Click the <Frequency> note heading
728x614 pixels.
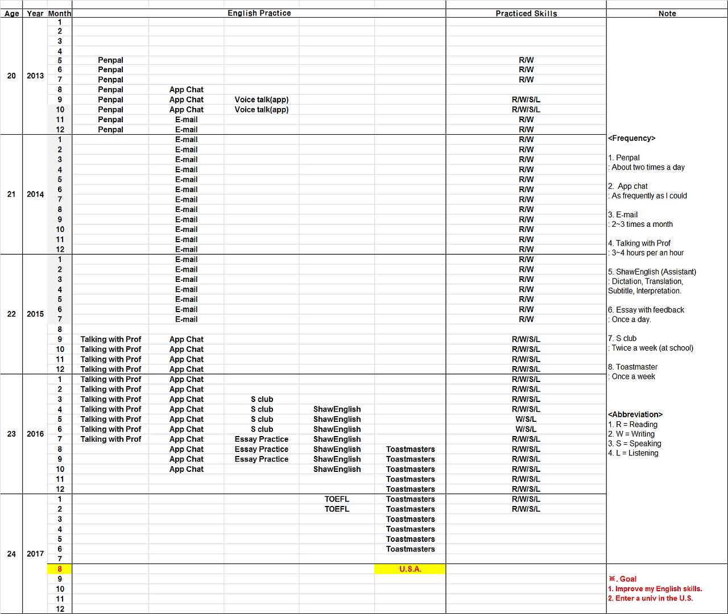632,138
